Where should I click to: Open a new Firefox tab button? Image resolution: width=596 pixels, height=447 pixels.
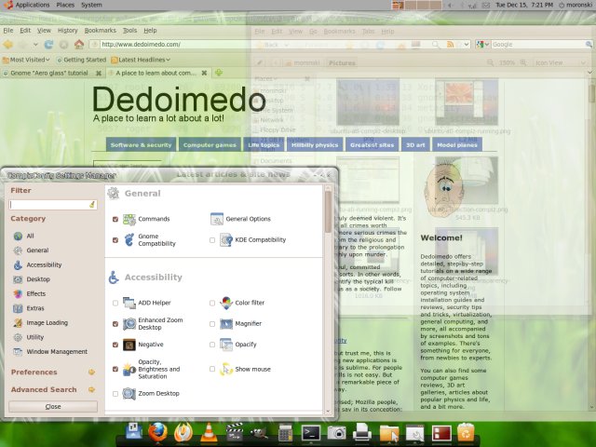pyautogui.click(x=219, y=73)
